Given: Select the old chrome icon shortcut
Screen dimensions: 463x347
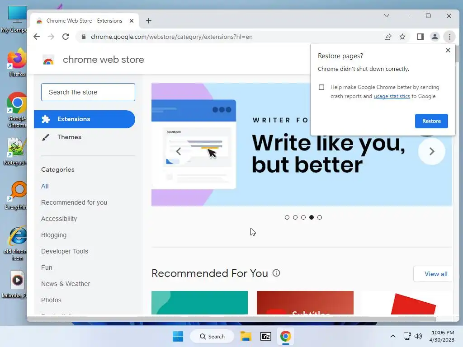Looking at the screenshot, I should point(15,244).
